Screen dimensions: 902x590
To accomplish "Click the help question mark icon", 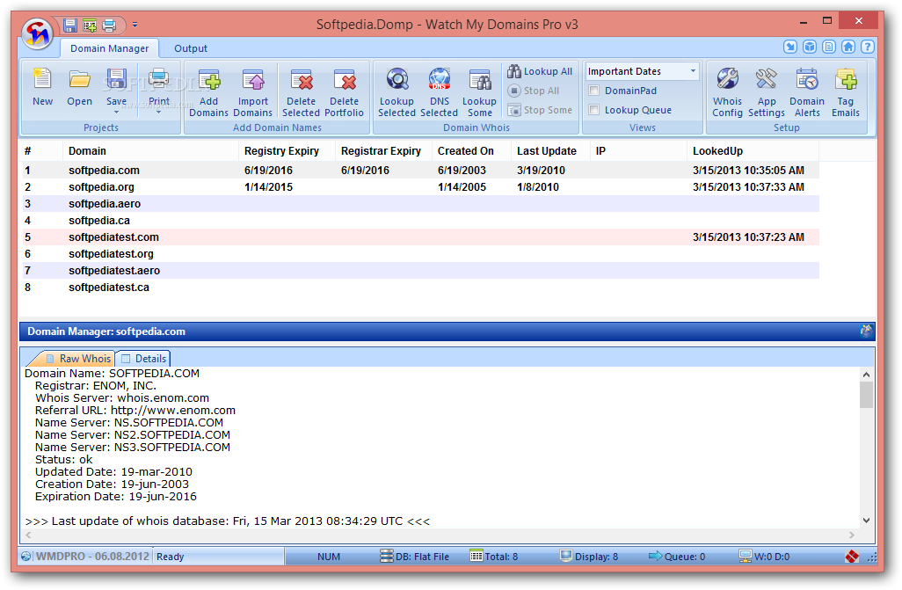I will click(x=868, y=47).
